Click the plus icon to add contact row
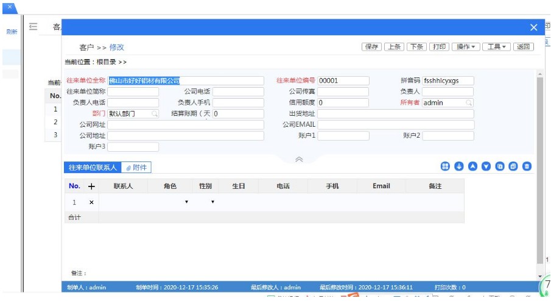Image resolution: width=551 pixels, height=301 pixels. click(92, 186)
